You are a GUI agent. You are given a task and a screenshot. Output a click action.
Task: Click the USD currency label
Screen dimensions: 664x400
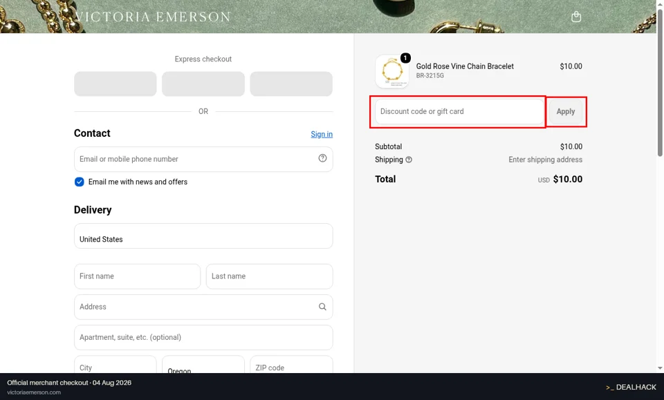[x=544, y=180]
